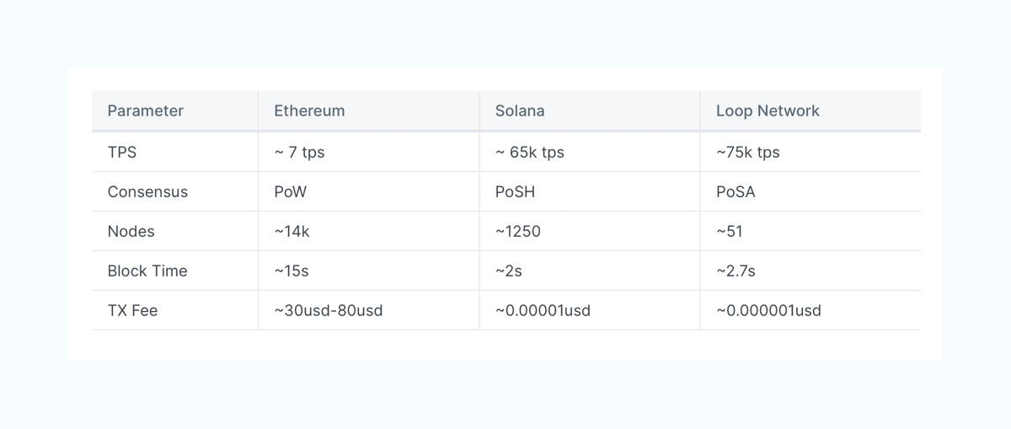
Task: Select the ~1250 nodes value
Action: 518,232
